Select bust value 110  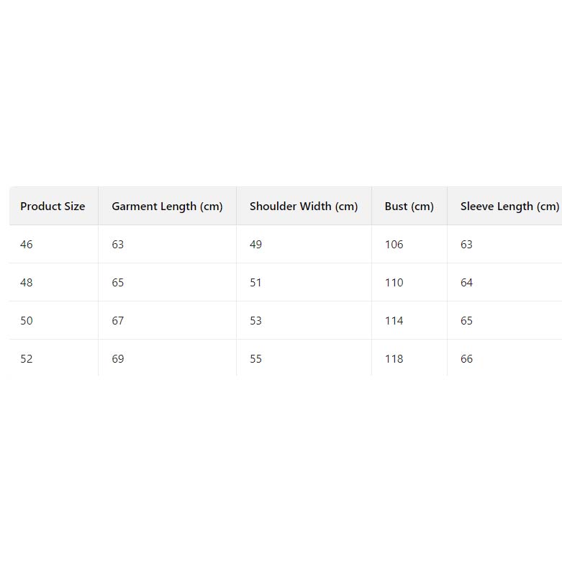394,283
